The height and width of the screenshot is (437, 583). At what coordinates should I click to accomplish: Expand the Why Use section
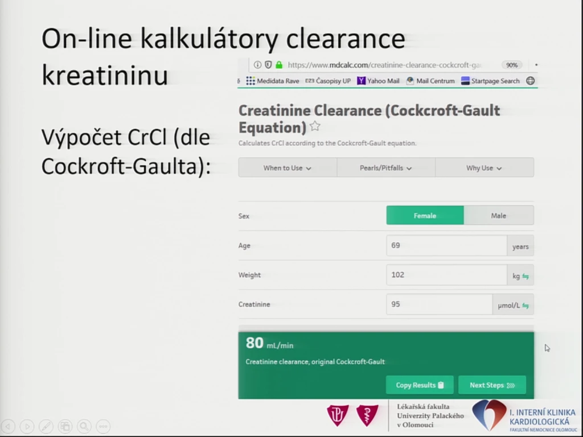pos(485,168)
